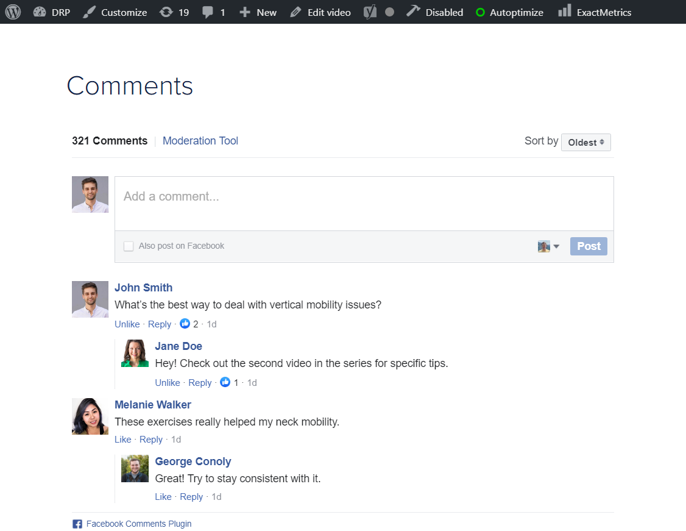Click George Conoly's avatar photo
686x531 pixels.
coord(135,468)
